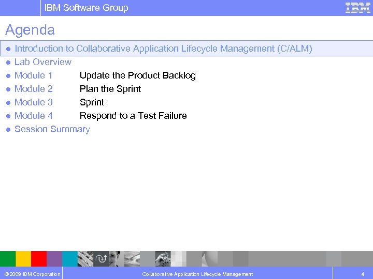
Task: Click the bullet beside the Introduction line
Action: pos(8,49)
